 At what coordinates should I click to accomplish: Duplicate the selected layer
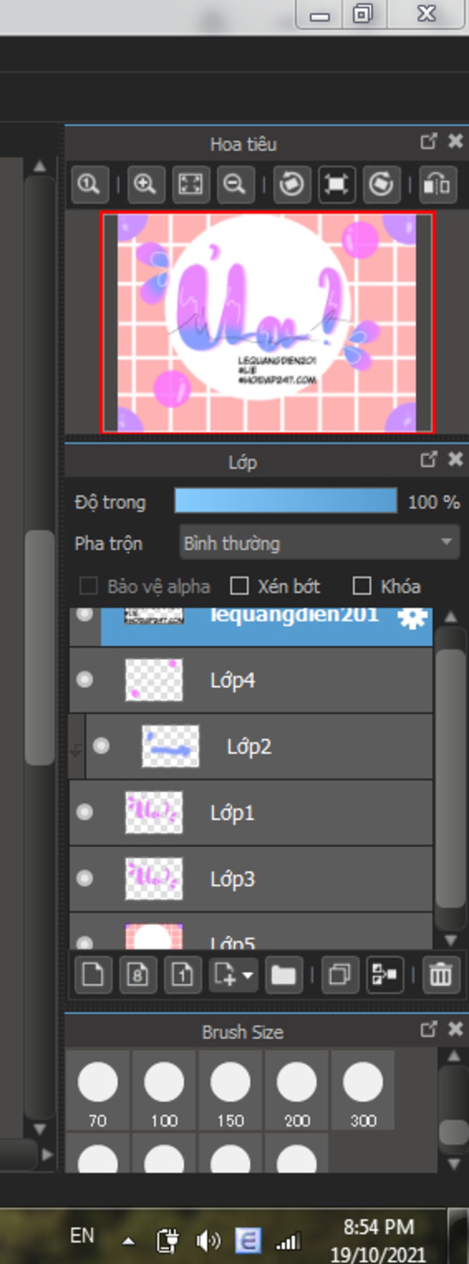click(x=340, y=975)
